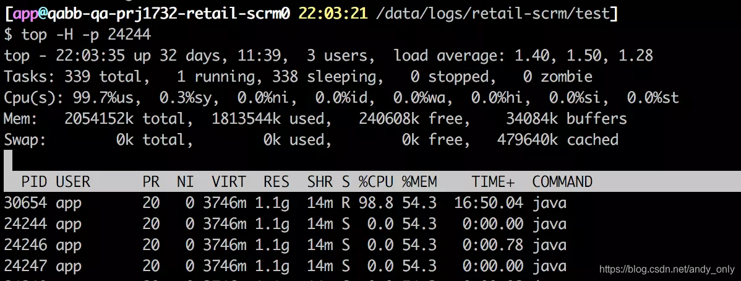
Task: Select thread PID 24244 in the process list
Action: [x=25, y=224]
